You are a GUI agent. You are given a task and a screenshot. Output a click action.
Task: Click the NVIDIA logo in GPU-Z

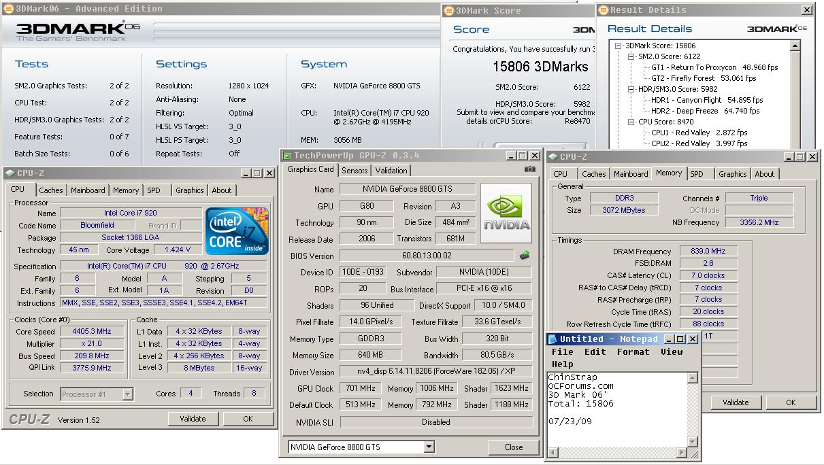click(x=507, y=213)
